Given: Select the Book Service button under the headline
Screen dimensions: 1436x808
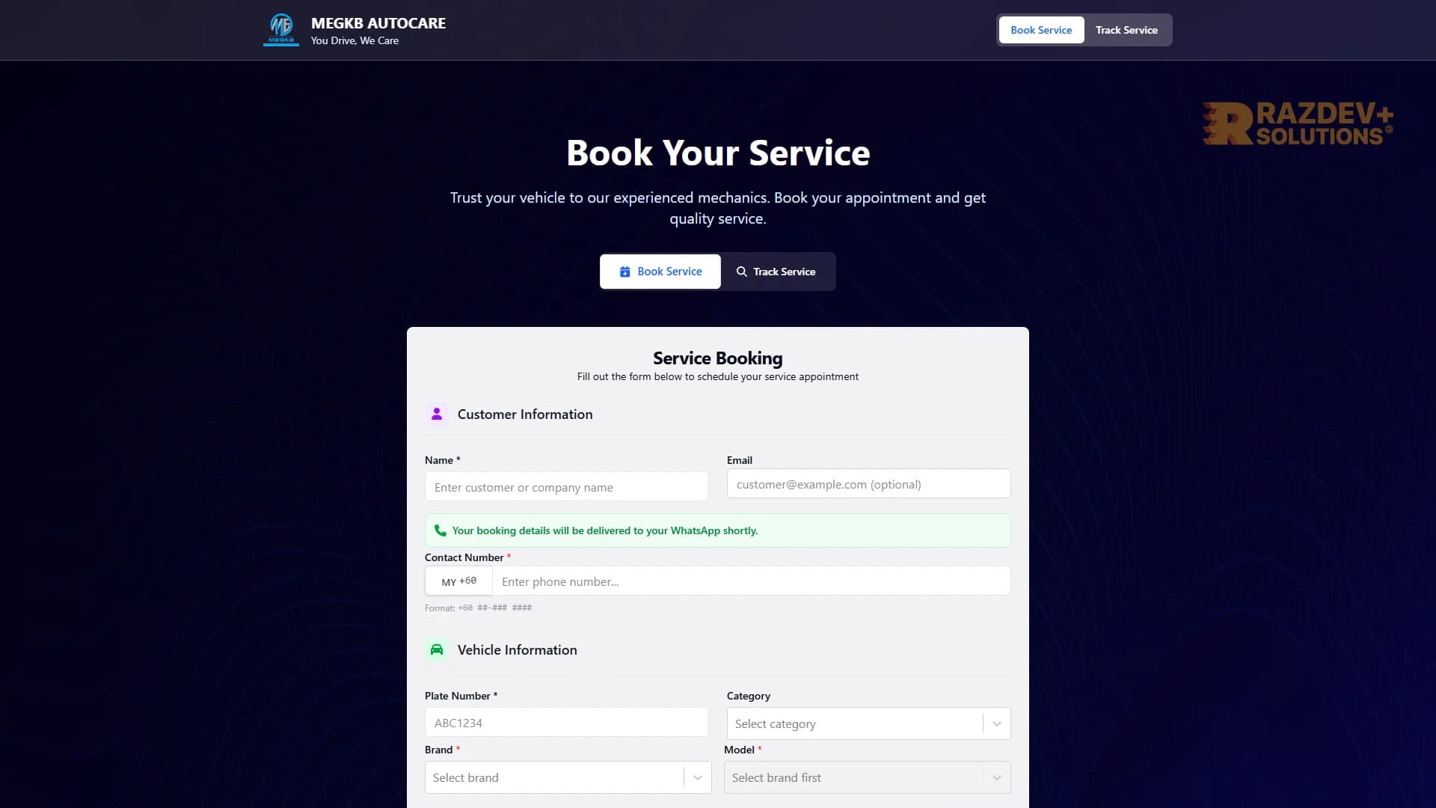Looking at the screenshot, I should click(x=660, y=272).
